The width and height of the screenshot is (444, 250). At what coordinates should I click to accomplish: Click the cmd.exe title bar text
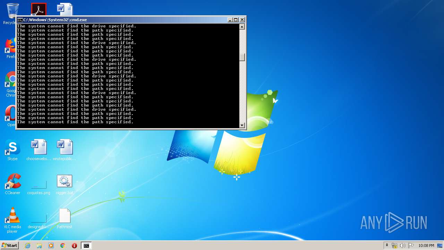[x=55, y=20]
